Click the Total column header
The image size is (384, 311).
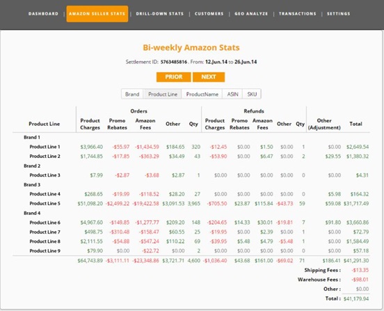click(x=355, y=124)
